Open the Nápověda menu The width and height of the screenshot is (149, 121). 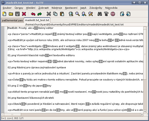click(111, 8)
